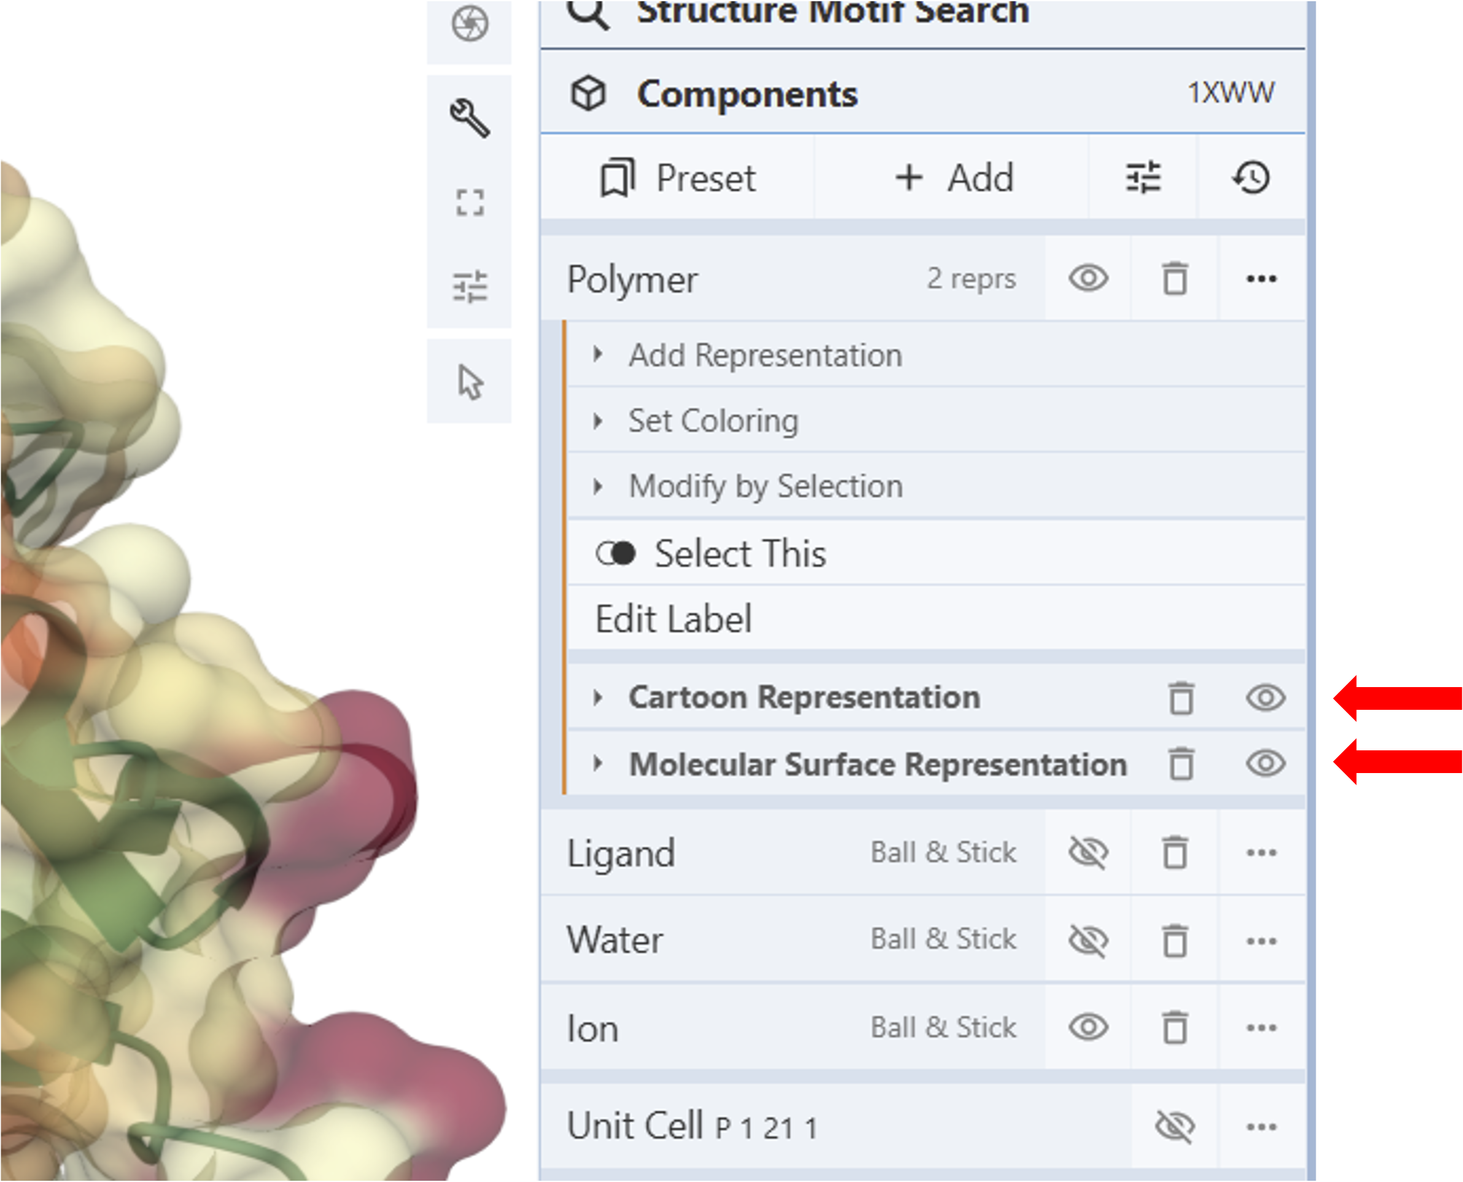The width and height of the screenshot is (1463, 1182).
Task: Activate the selection mode cursor icon
Action: (470, 382)
